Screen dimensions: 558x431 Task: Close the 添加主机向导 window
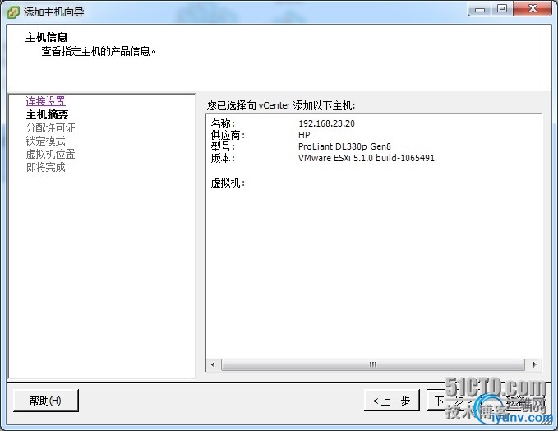point(533,9)
